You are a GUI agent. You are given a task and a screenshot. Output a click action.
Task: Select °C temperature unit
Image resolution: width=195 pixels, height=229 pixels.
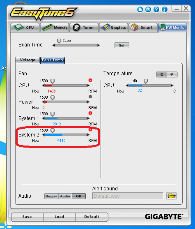pyautogui.click(x=161, y=74)
